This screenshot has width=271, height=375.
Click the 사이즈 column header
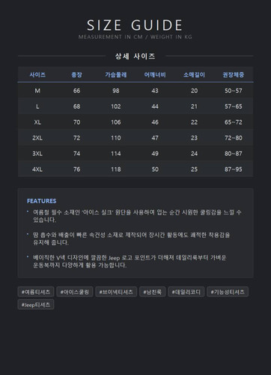[x=37, y=75]
